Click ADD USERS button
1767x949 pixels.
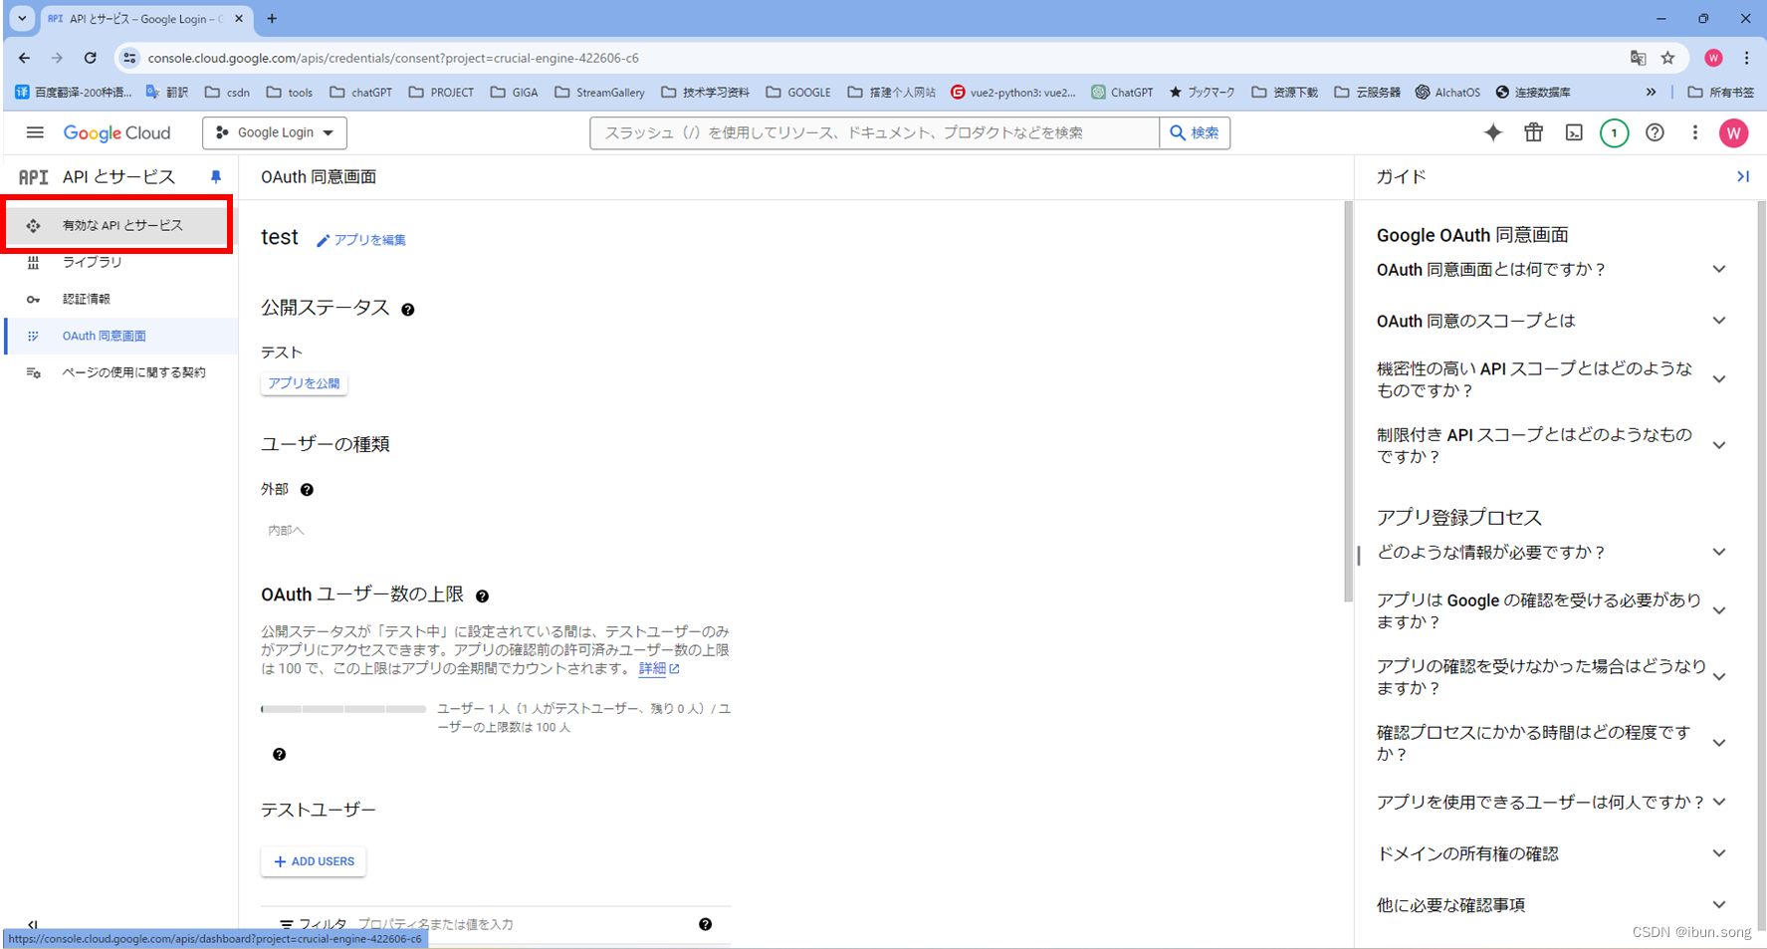(x=314, y=861)
